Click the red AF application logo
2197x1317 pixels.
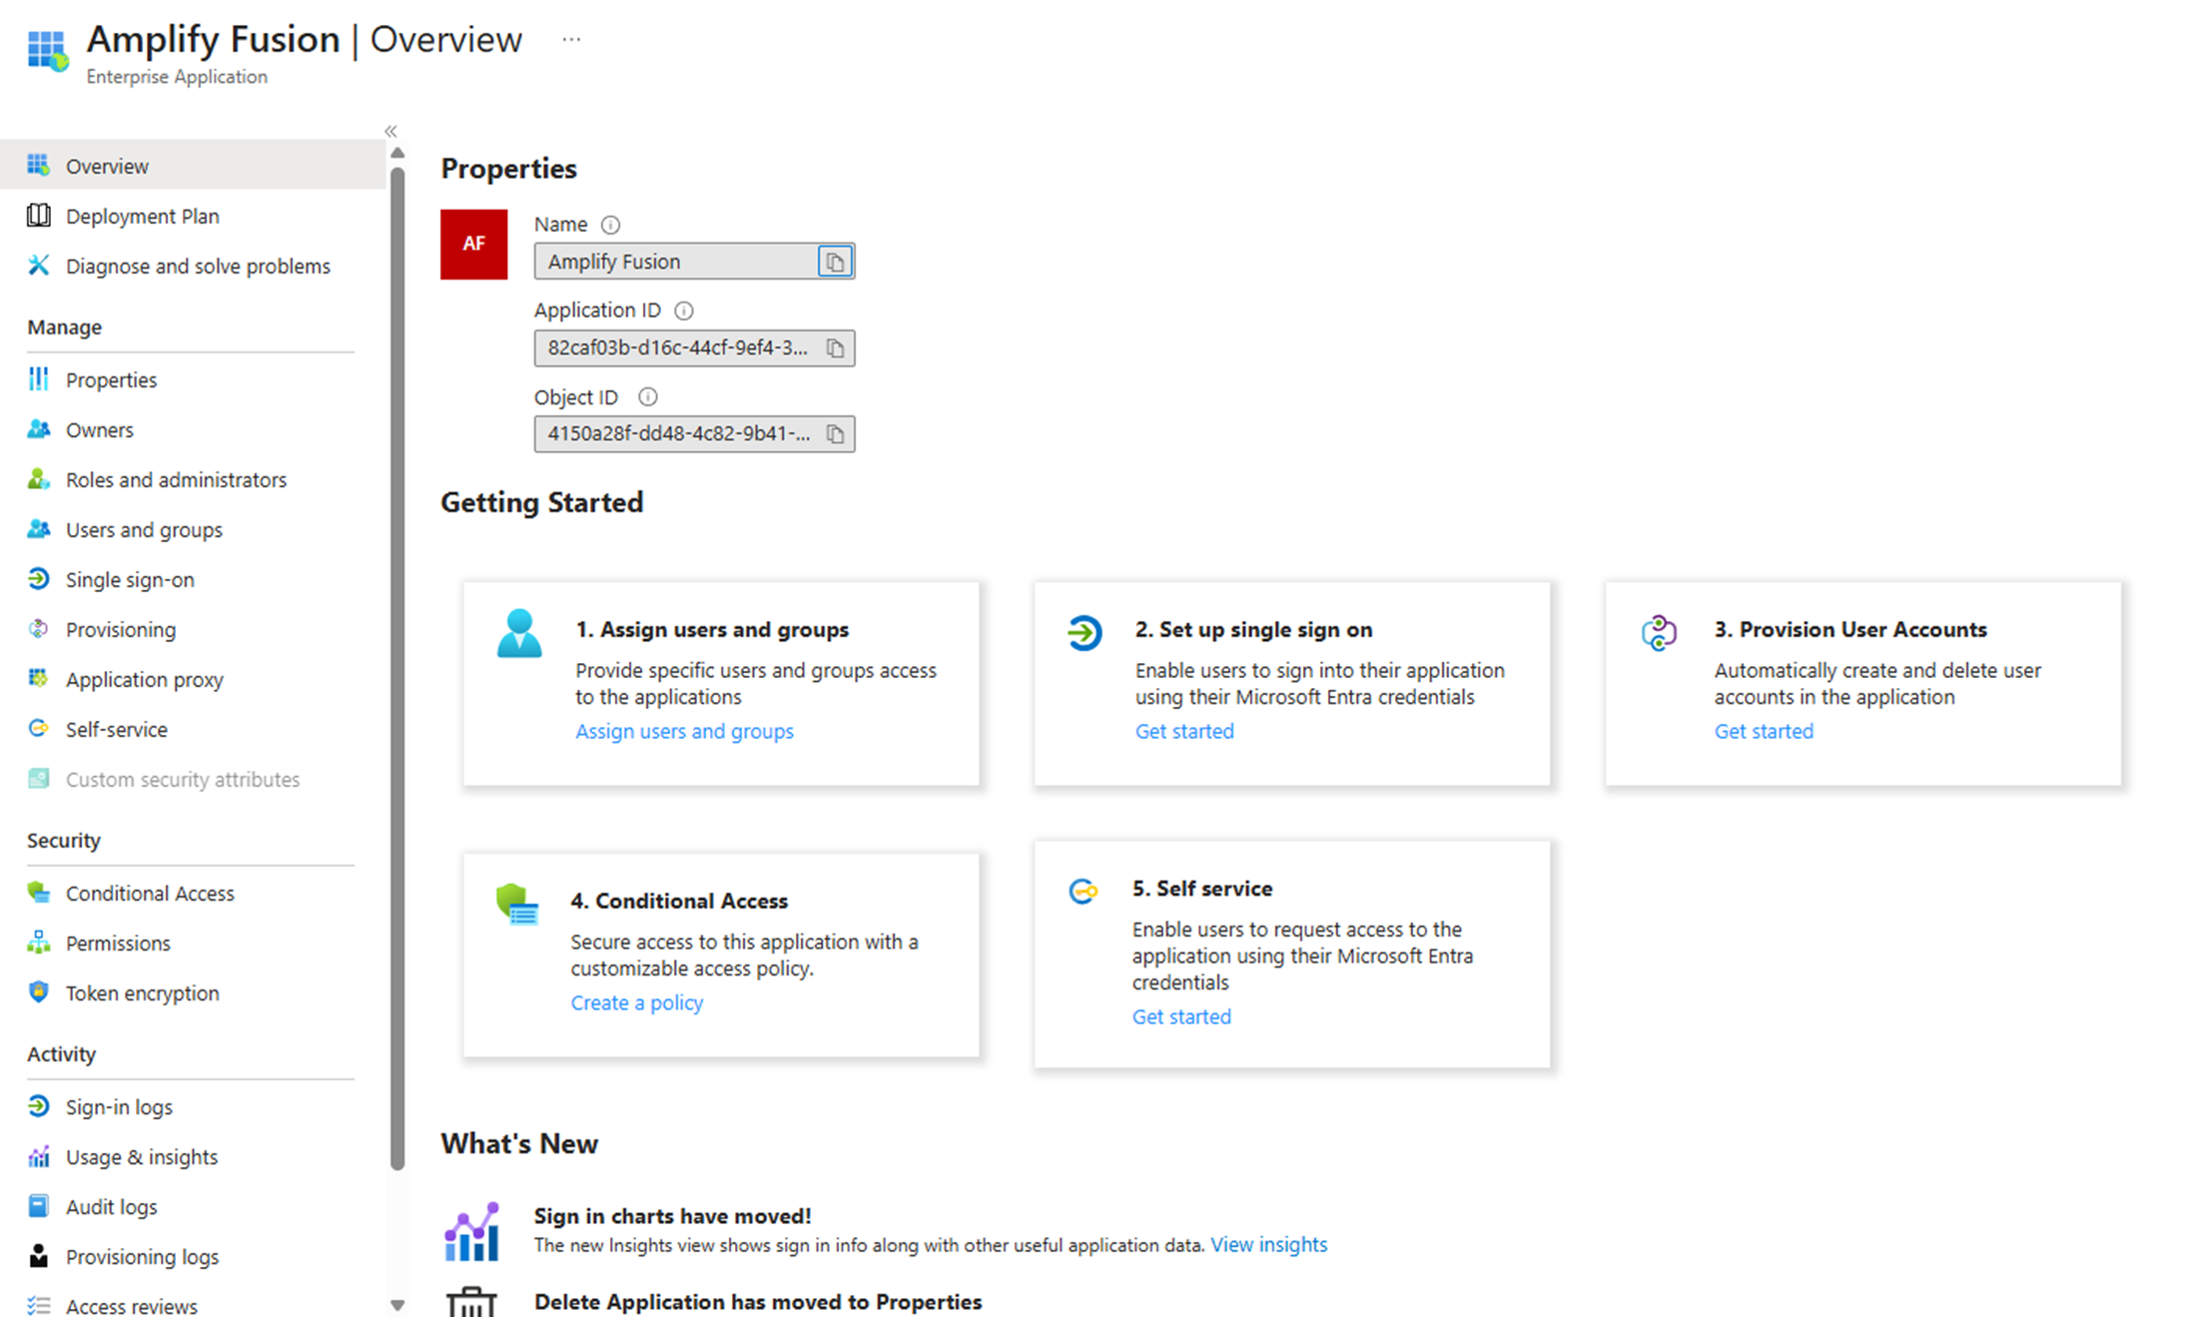click(474, 244)
